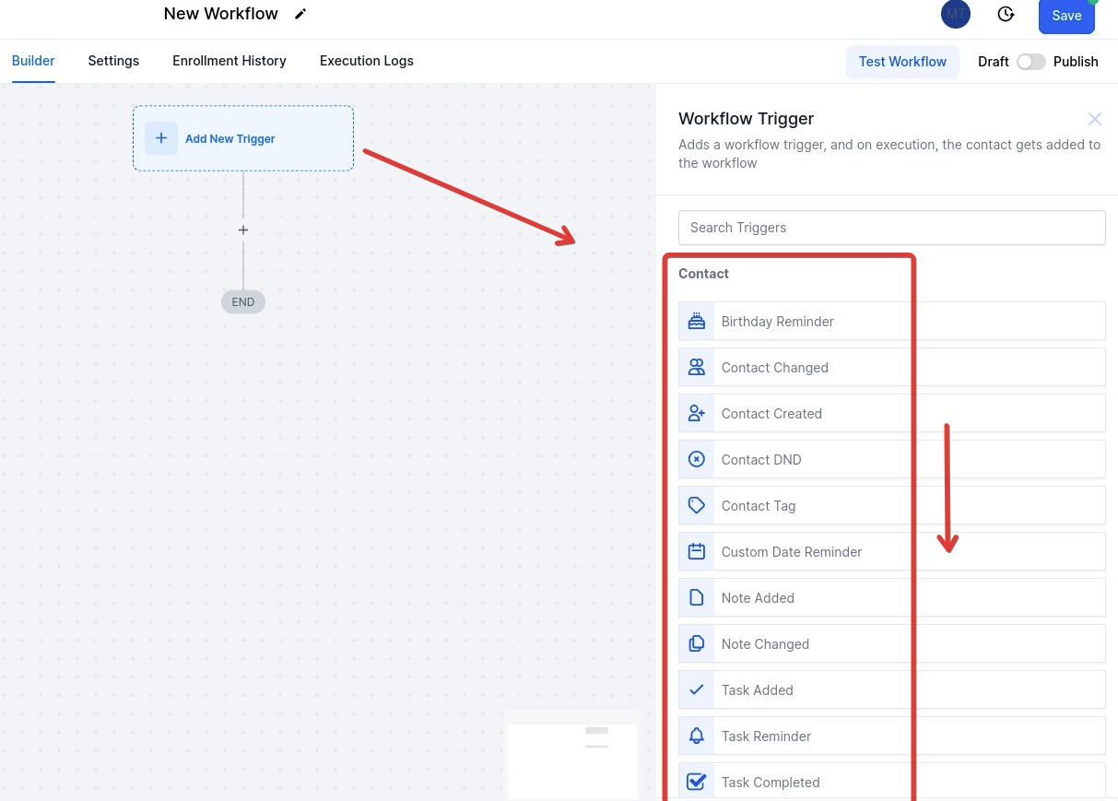Click the Note Changed copy icon

point(697,643)
